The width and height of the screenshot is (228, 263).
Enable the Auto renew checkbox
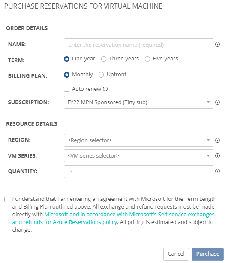click(x=66, y=89)
